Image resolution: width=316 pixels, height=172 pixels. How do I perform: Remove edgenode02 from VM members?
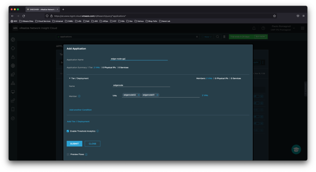click(139, 95)
